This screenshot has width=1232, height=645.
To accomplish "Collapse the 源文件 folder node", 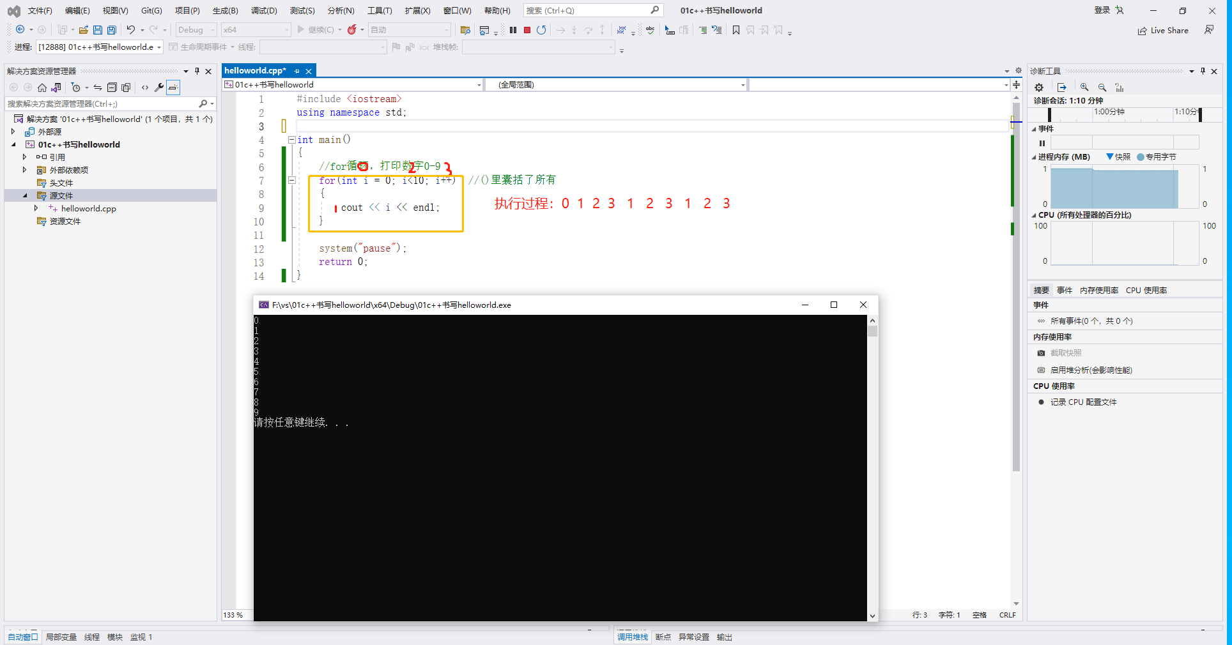I will point(25,195).
